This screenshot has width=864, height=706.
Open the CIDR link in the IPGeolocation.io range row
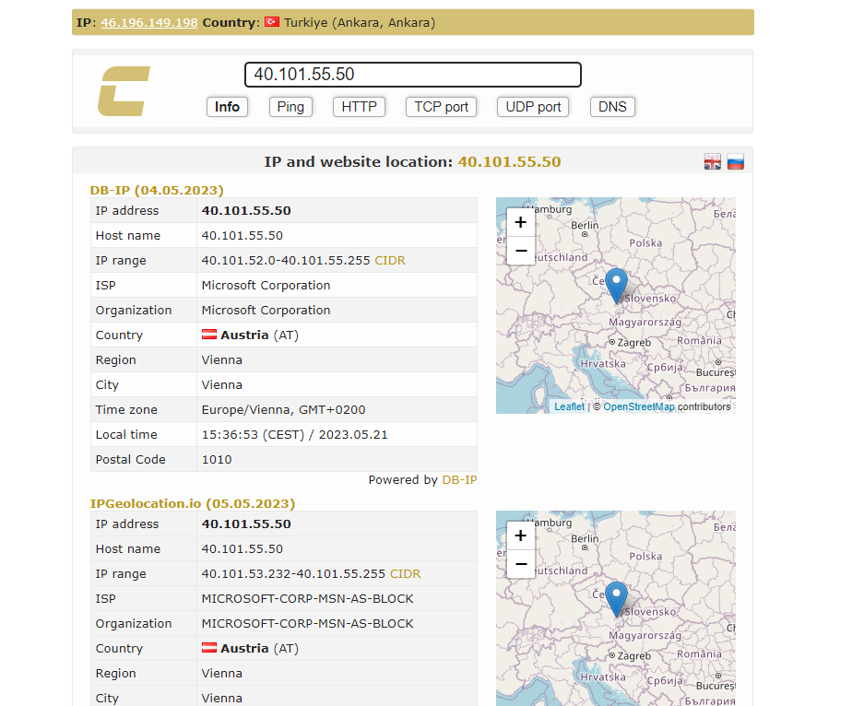405,574
